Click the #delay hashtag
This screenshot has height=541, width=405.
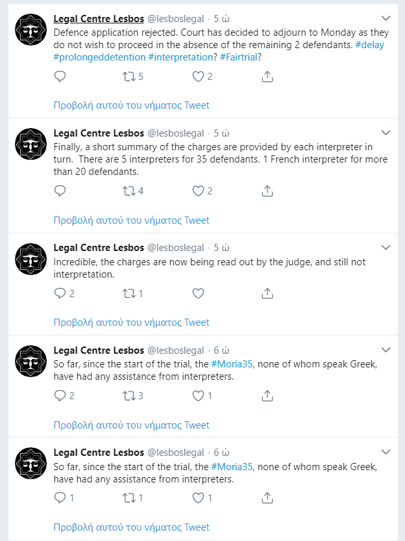(x=369, y=43)
